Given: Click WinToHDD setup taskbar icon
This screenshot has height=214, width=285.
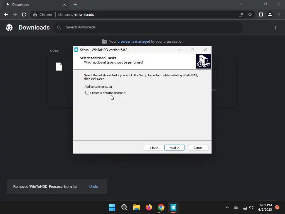Looking at the screenshot, I should coord(173,207).
